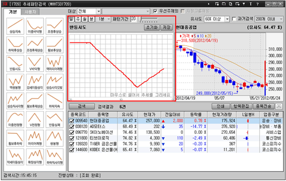Switch to the 사용자 tab
The image size is (286, 181).
[x=30, y=12]
